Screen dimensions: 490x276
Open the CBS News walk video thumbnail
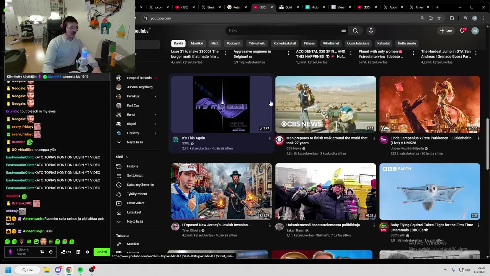click(325, 104)
